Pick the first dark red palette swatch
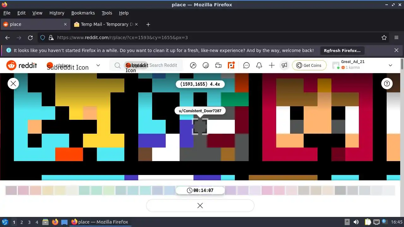Image resolution: width=404 pixels, height=227 pixels. (11, 190)
